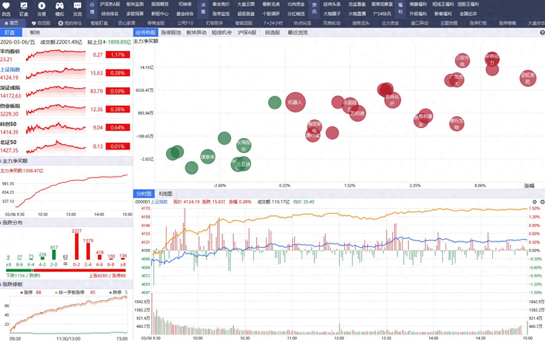Open the intraday chart settings gear
545x341 pixels.
(x=535, y=202)
